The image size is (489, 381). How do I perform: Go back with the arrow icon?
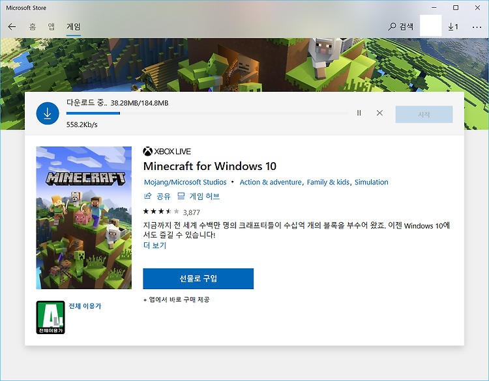(x=12, y=27)
